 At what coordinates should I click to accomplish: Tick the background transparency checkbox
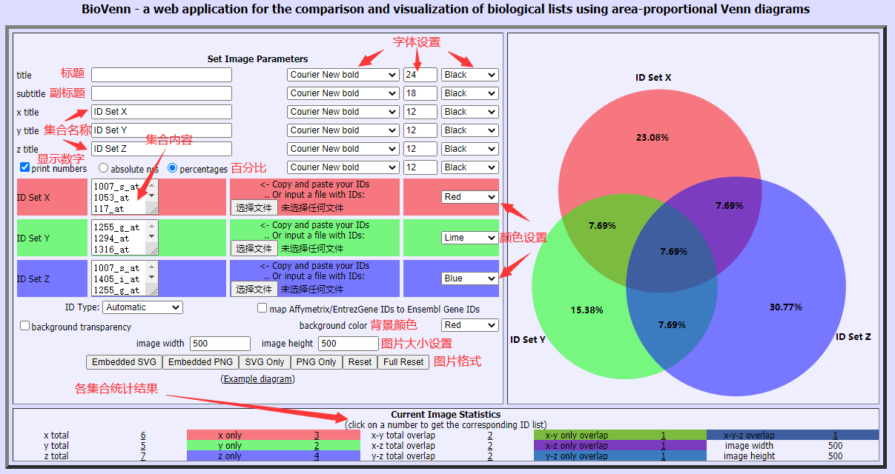pos(24,326)
